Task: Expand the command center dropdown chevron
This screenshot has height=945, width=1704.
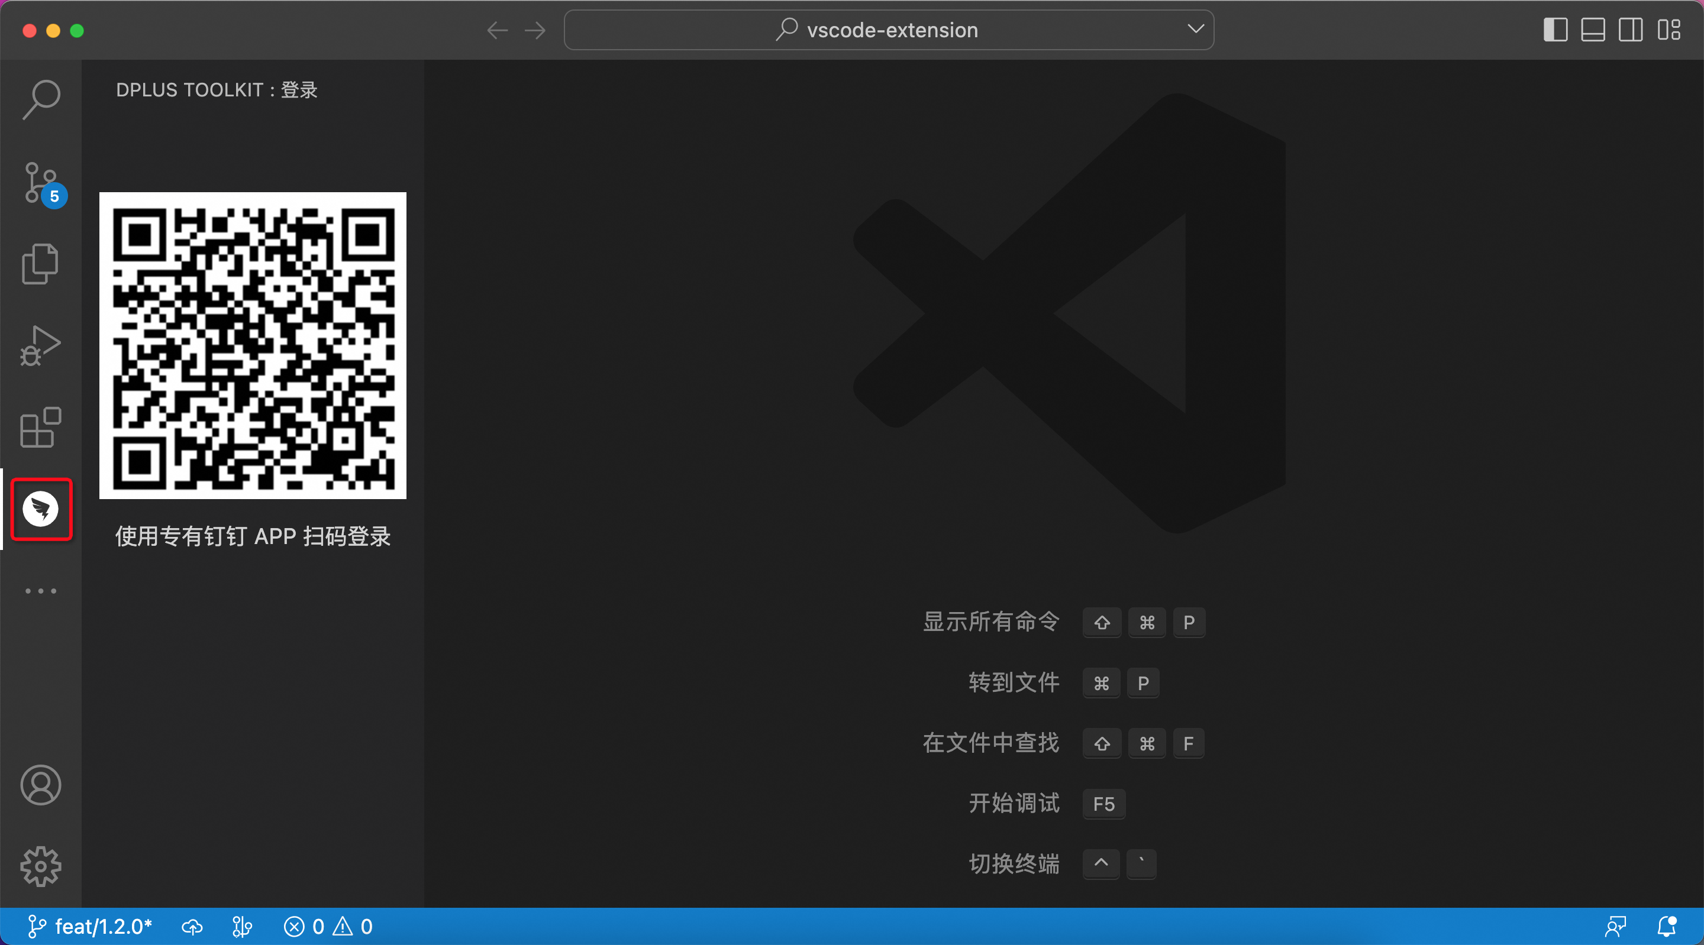Action: coord(1195,29)
